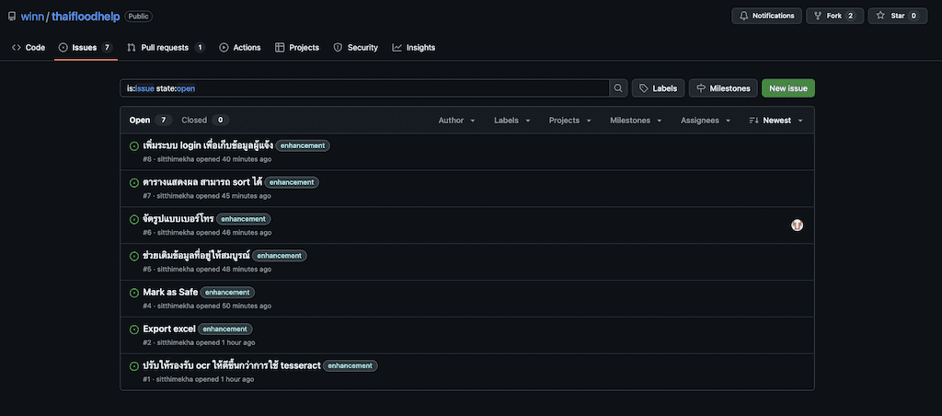Expand the Author filter dropdown

click(x=456, y=121)
